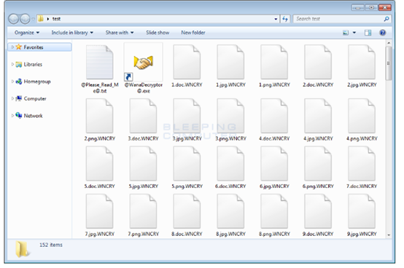Click the Back navigation arrow button

pyautogui.click(x=14, y=19)
